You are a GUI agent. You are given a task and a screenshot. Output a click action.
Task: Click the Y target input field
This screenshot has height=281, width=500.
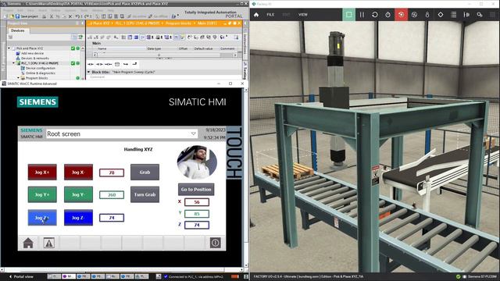tap(197, 214)
